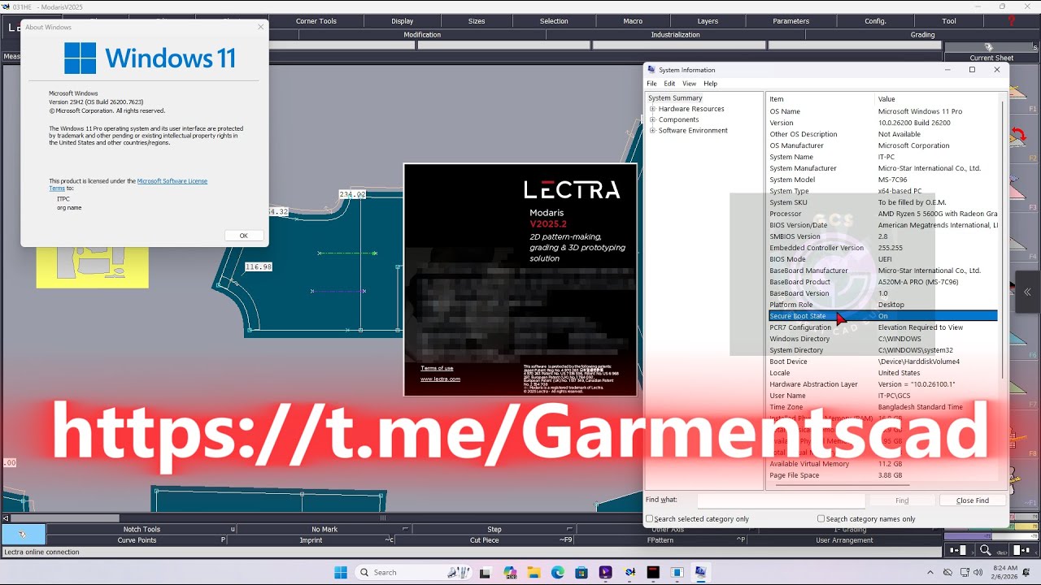This screenshot has width=1041, height=585.
Task: Select the FPattern function
Action: point(660,540)
